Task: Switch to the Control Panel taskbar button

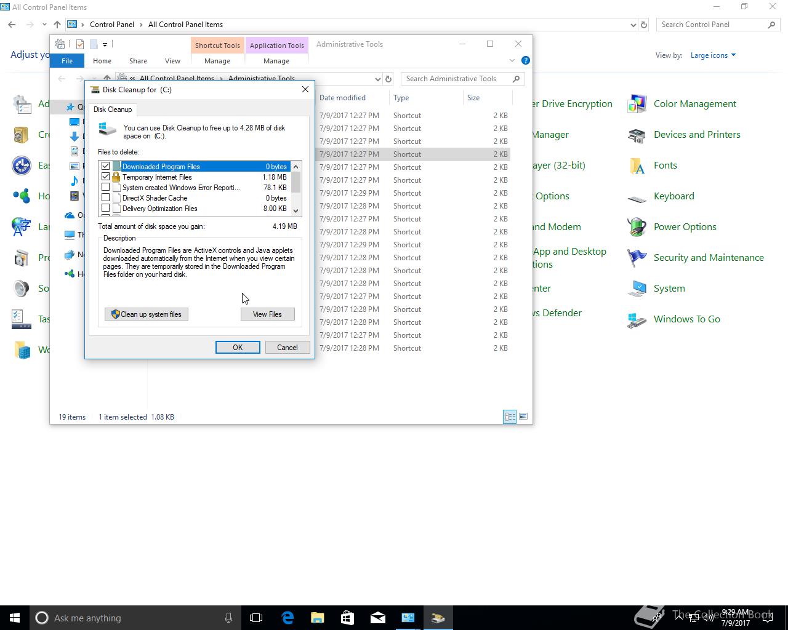Action: point(408,618)
